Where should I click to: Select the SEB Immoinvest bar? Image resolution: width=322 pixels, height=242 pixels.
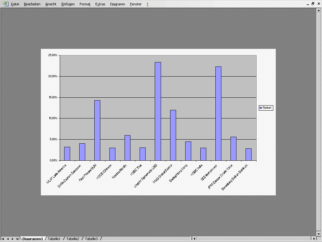[x=218, y=113]
